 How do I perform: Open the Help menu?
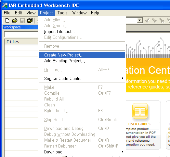(95, 13)
